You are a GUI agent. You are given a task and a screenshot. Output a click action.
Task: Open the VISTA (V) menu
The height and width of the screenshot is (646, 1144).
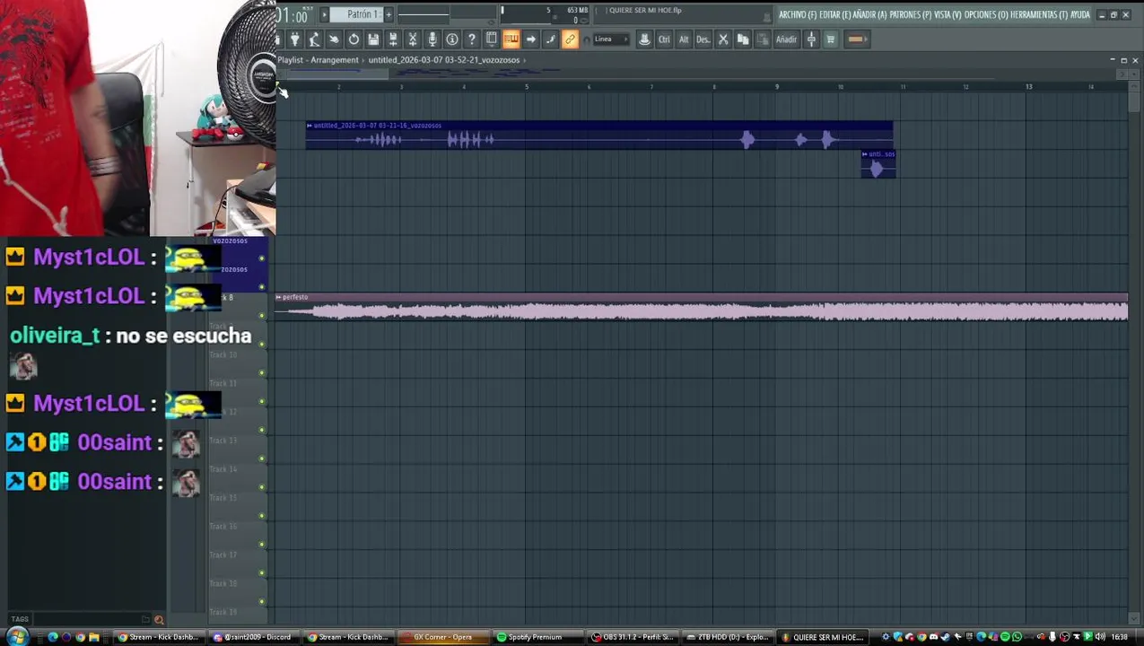(x=948, y=14)
